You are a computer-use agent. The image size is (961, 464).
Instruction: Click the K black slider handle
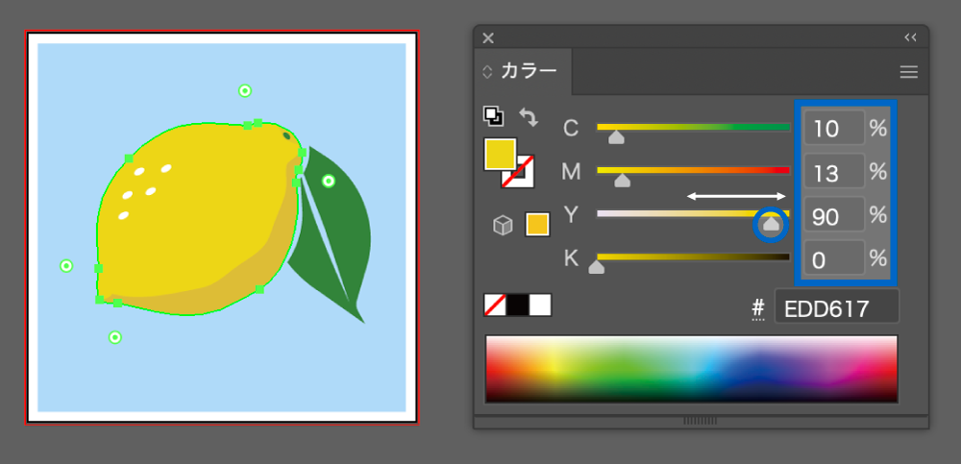(597, 267)
